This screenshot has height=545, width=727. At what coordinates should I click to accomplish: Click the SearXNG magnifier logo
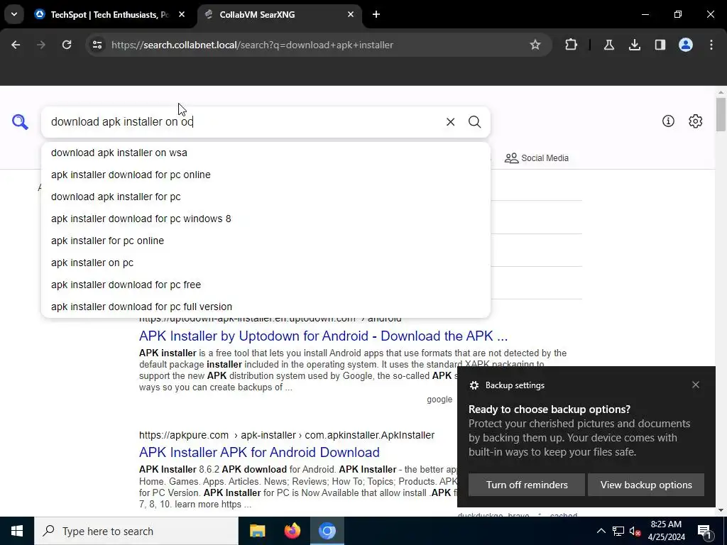click(x=20, y=122)
